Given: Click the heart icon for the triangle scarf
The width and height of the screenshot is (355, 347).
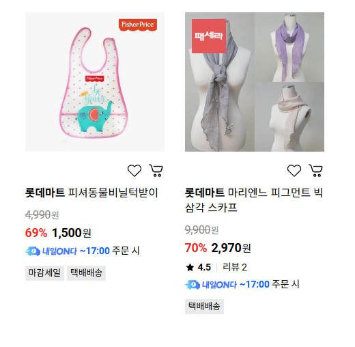Looking at the screenshot, I should 294,171.
